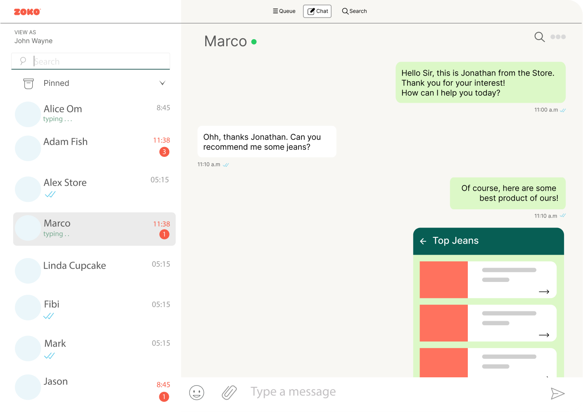Open Jason conversation
Viewport: 583px width, 412px height.
pyautogui.click(x=94, y=387)
